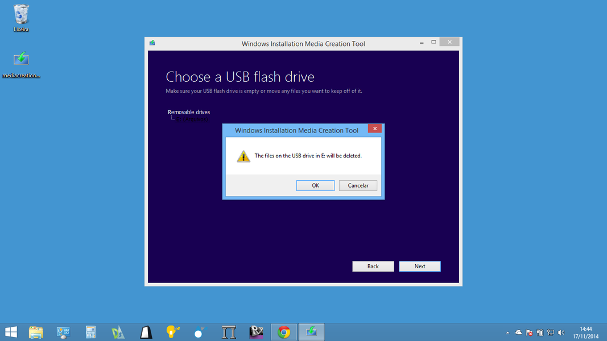Show hidden system tray icons
This screenshot has height=341, width=607.
[507, 332]
